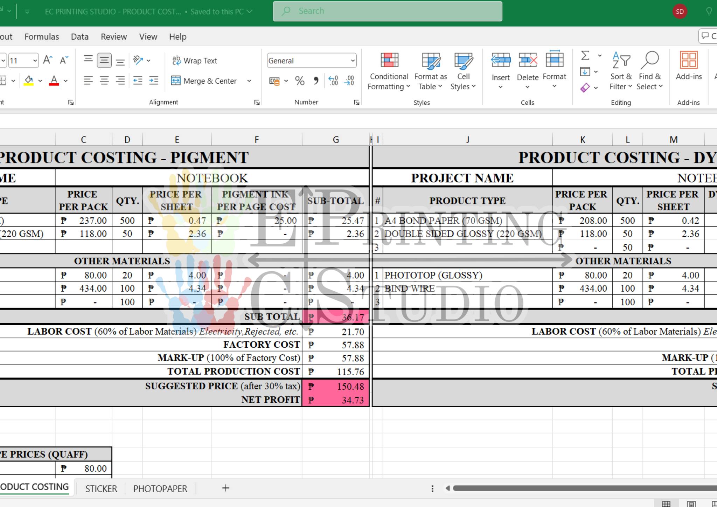Screen dimensions: 717x507
Task: Open the Format cells menu
Action: [x=554, y=70]
